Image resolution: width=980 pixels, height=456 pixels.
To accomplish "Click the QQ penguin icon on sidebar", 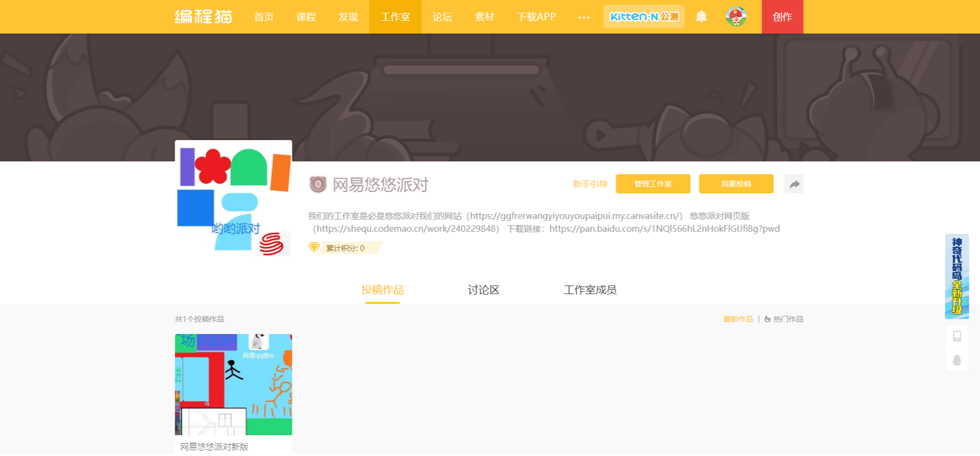I will tap(957, 360).
